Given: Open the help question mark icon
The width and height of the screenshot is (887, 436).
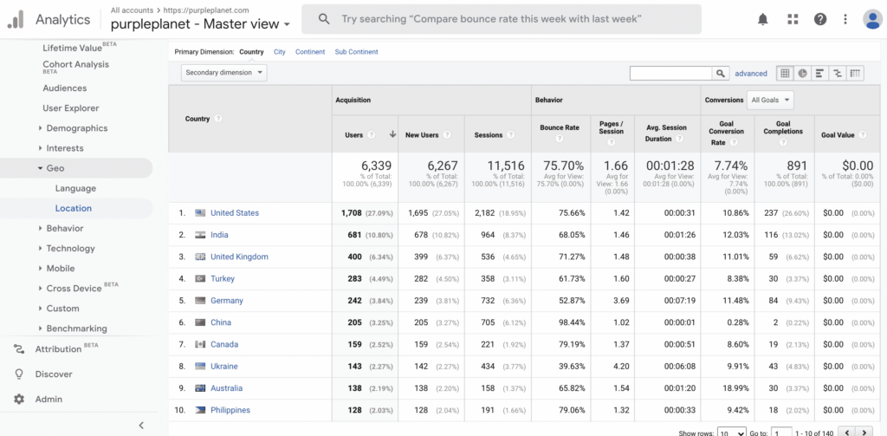Looking at the screenshot, I should 820,19.
